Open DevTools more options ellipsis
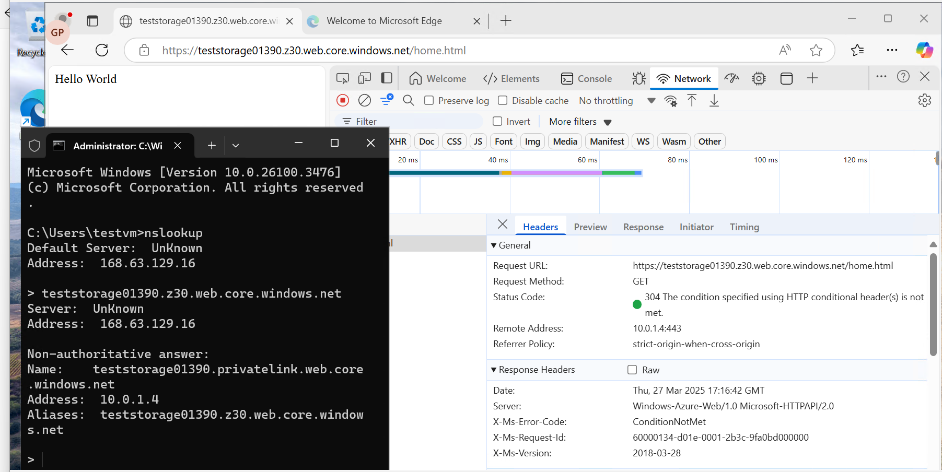Image resolution: width=942 pixels, height=472 pixels. [x=881, y=76]
